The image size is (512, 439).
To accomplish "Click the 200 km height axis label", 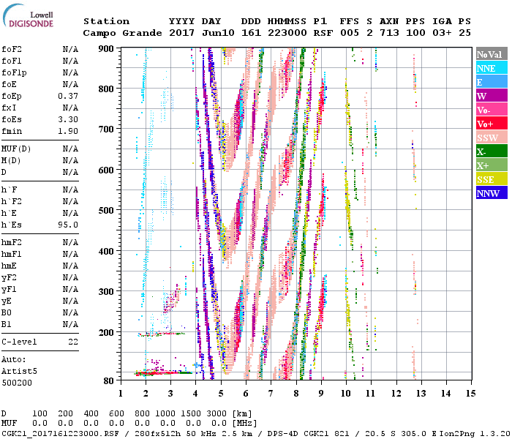I will (x=106, y=332).
